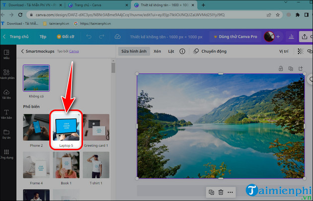The height and width of the screenshot is (201, 313).
Task: Select the T-shirt 1 mockup
Action: tap(96, 165)
